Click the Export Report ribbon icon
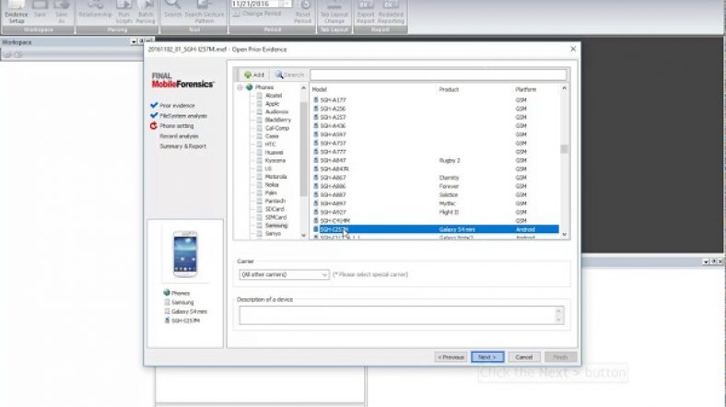Image resolution: width=726 pixels, height=407 pixels. (366, 12)
